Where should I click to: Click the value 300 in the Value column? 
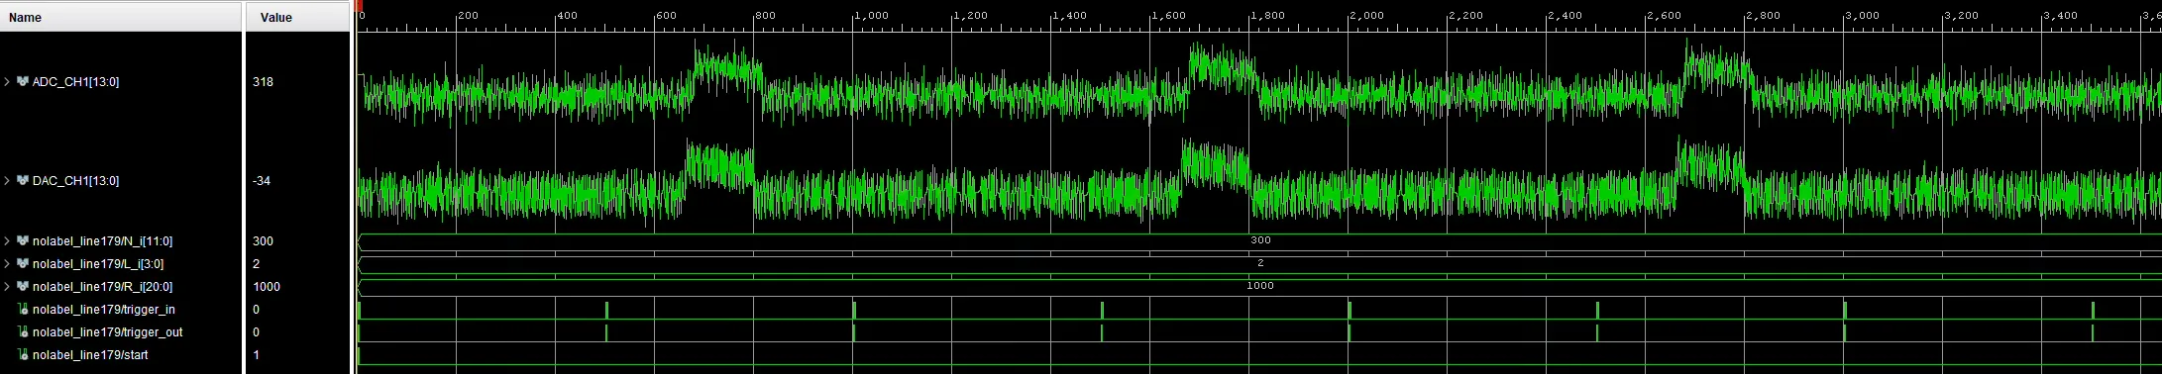coord(263,241)
